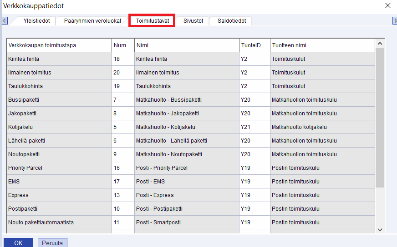Viewport: 397px width, 247px height.
Task: Click the Peruuta button
Action: pos(52,243)
